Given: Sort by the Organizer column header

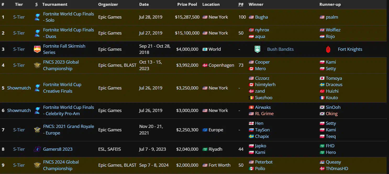Looking at the screenshot, I should click(x=108, y=4).
